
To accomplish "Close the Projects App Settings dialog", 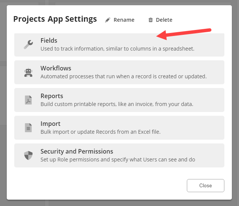I will click(205, 185).
